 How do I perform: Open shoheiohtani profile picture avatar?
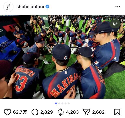pos(8,7)
